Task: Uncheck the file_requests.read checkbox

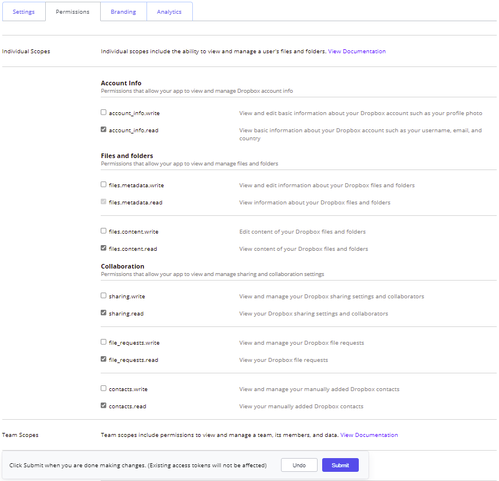Action: 104,359
